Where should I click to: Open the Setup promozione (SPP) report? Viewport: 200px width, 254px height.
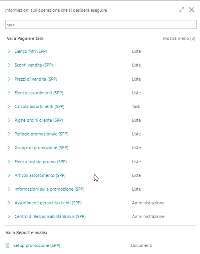[37, 246]
